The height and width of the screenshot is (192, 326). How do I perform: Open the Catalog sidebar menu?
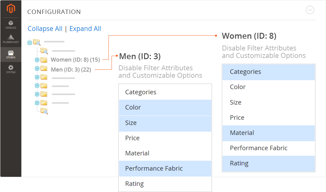click(11, 24)
